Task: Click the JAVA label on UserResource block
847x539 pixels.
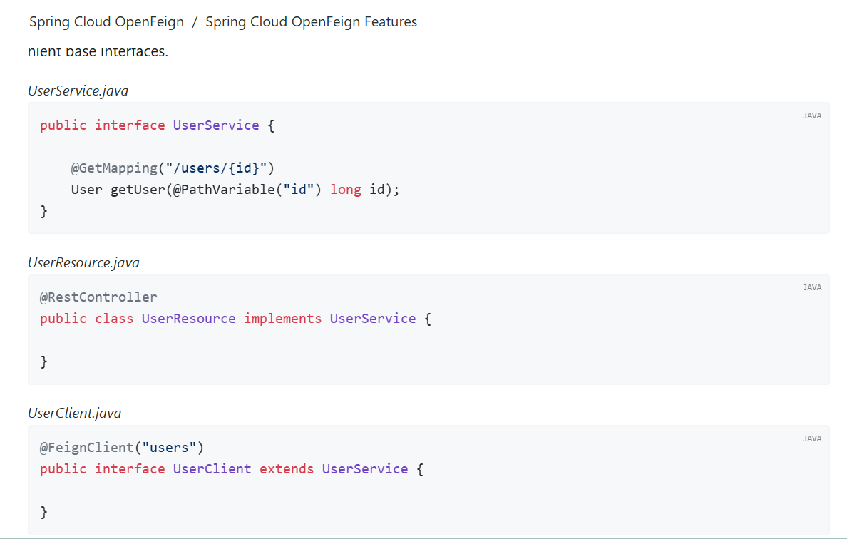Action: [812, 287]
